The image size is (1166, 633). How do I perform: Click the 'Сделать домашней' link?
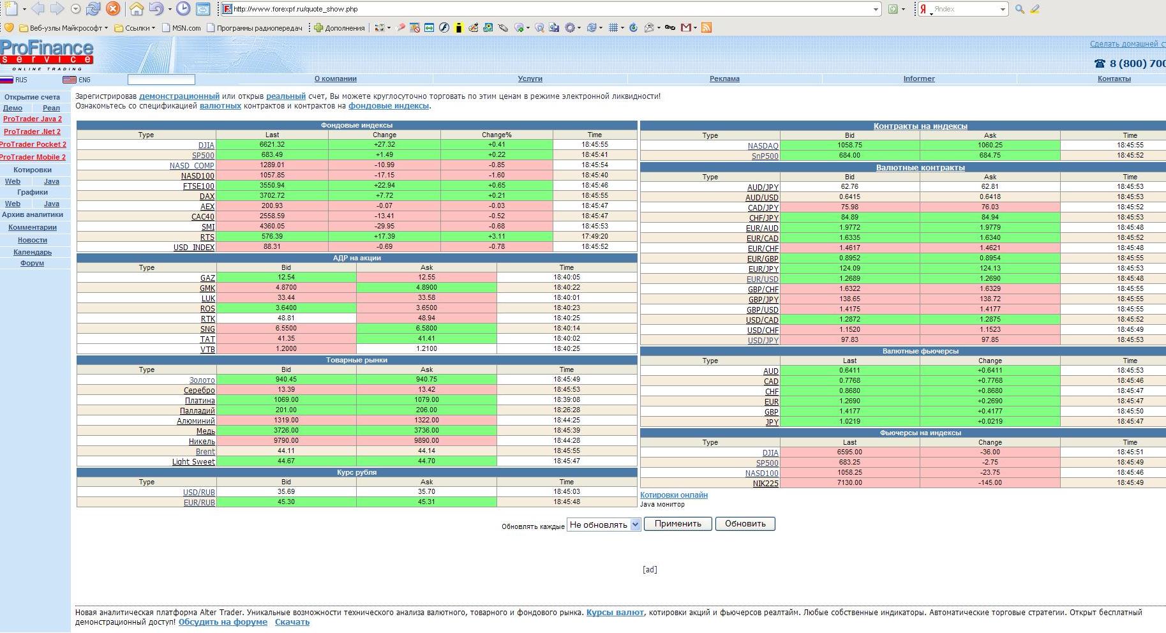(x=1128, y=44)
